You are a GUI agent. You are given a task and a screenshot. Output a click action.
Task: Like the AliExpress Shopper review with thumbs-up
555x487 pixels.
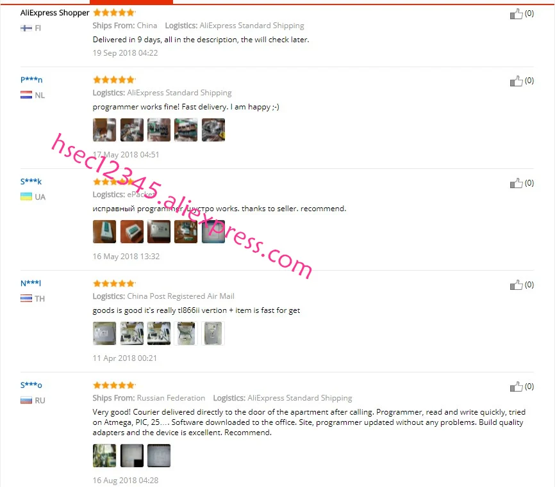pyautogui.click(x=516, y=14)
